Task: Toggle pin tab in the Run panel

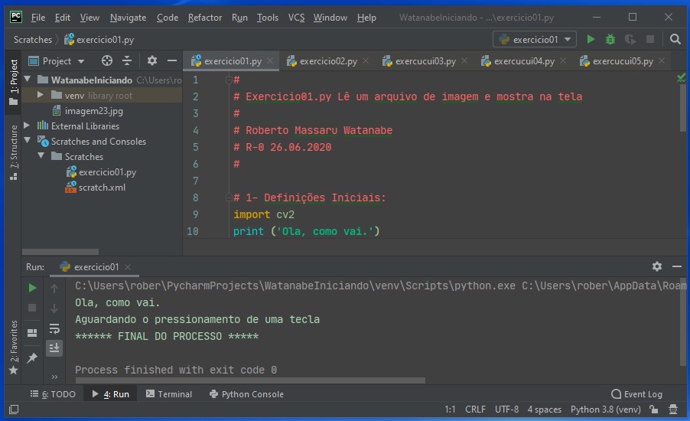Action: [x=32, y=357]
